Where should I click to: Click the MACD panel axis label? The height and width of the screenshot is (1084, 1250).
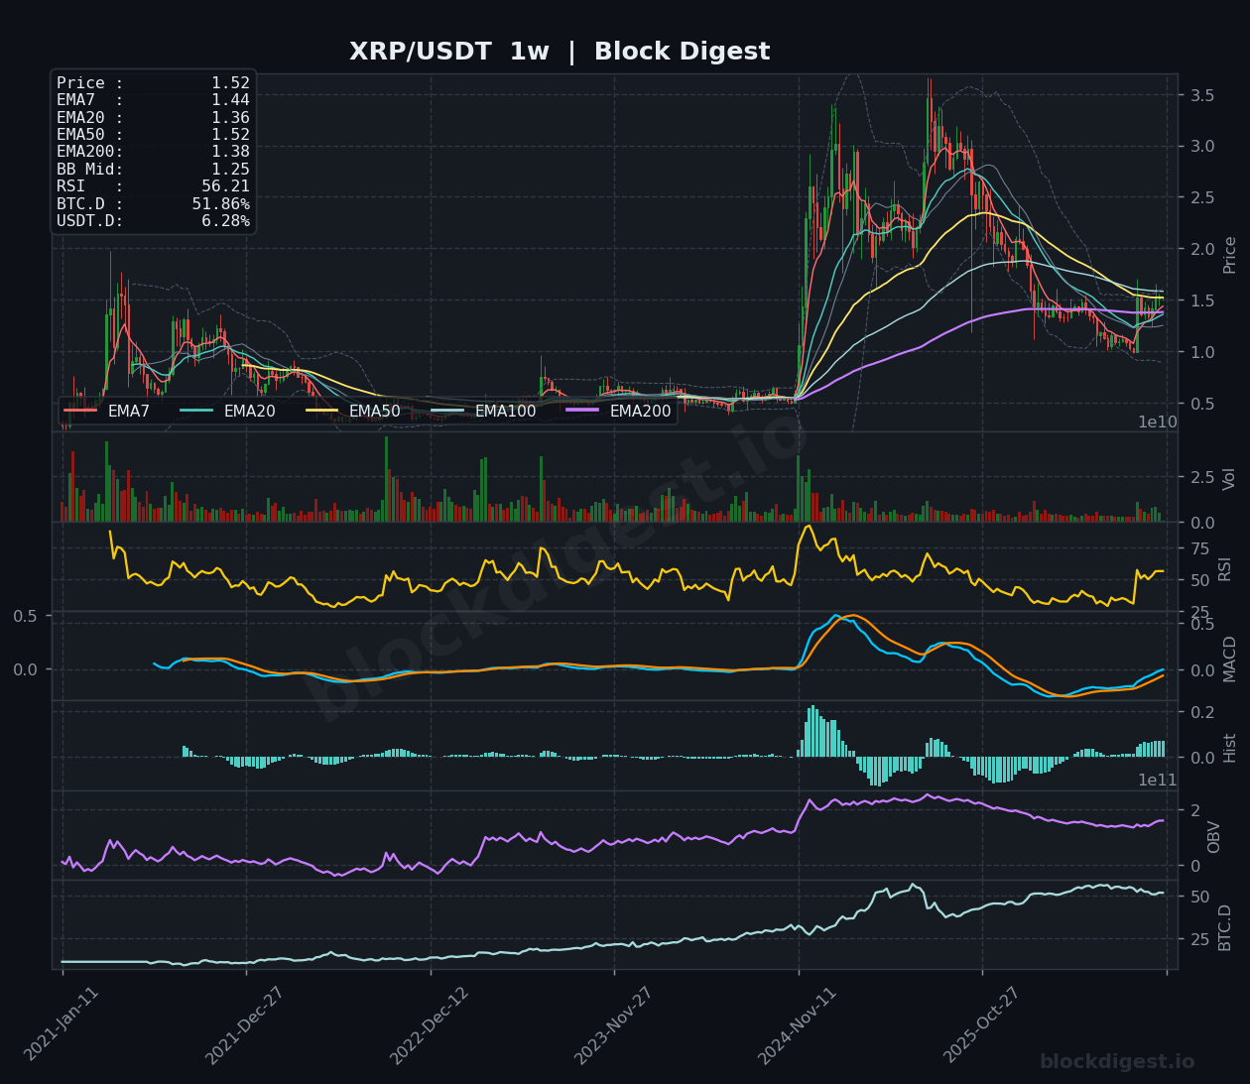tap(1230, 659)
